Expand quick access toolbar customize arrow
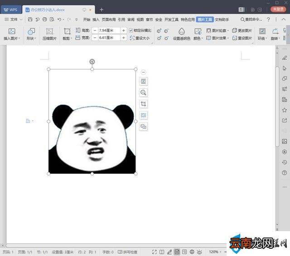290x256 pixels. pyautogui.click(x=77, y=19)
